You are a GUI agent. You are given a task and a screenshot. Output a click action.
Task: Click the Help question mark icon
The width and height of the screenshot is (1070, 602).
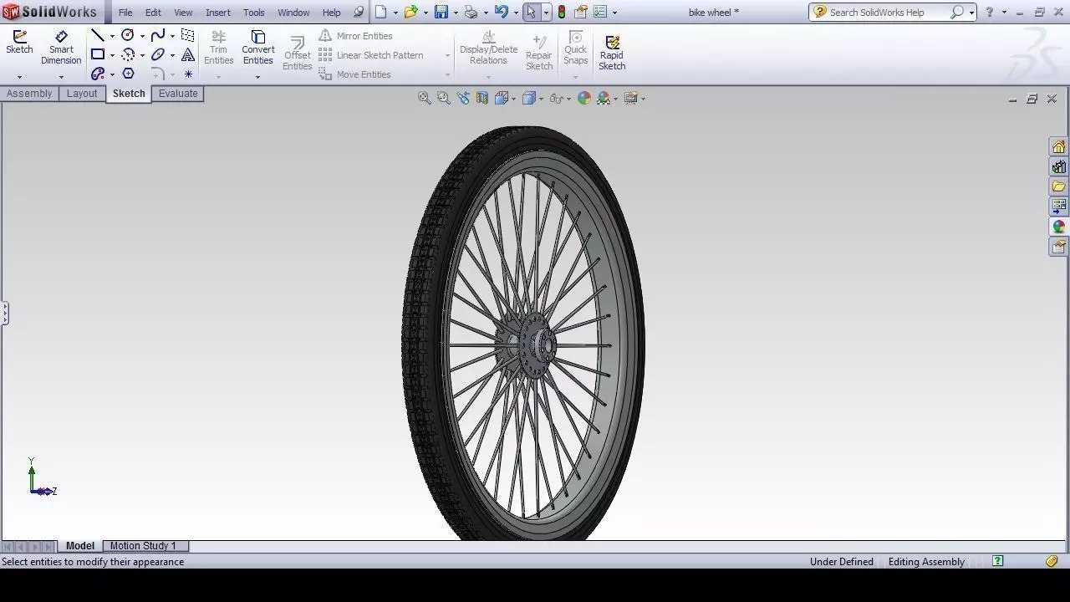tap(989, 12)
